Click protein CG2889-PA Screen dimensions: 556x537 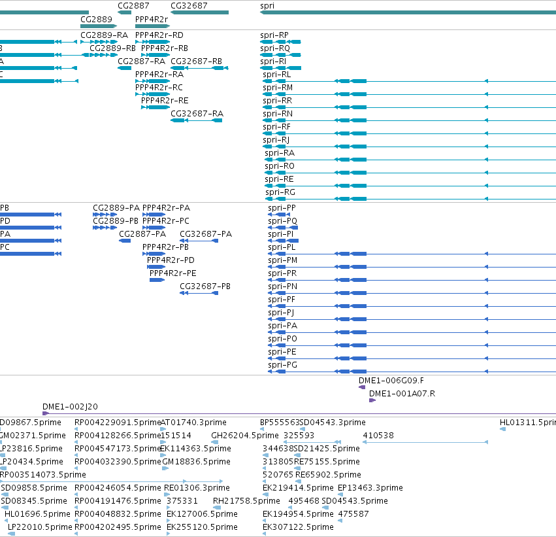pos(116,208)
